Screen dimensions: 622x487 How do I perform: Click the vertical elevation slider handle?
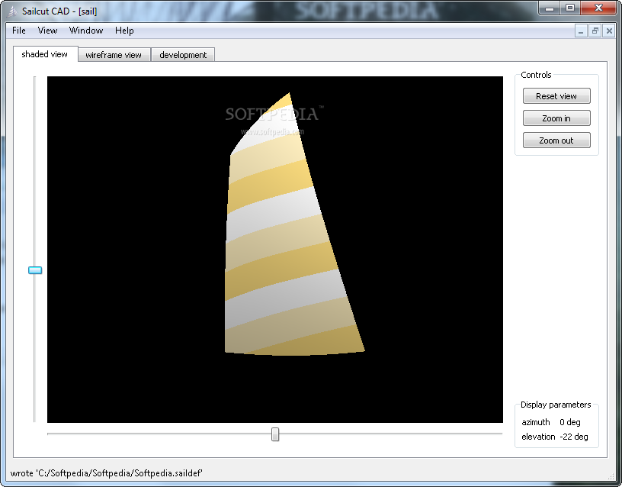click(x=35, y=270)
